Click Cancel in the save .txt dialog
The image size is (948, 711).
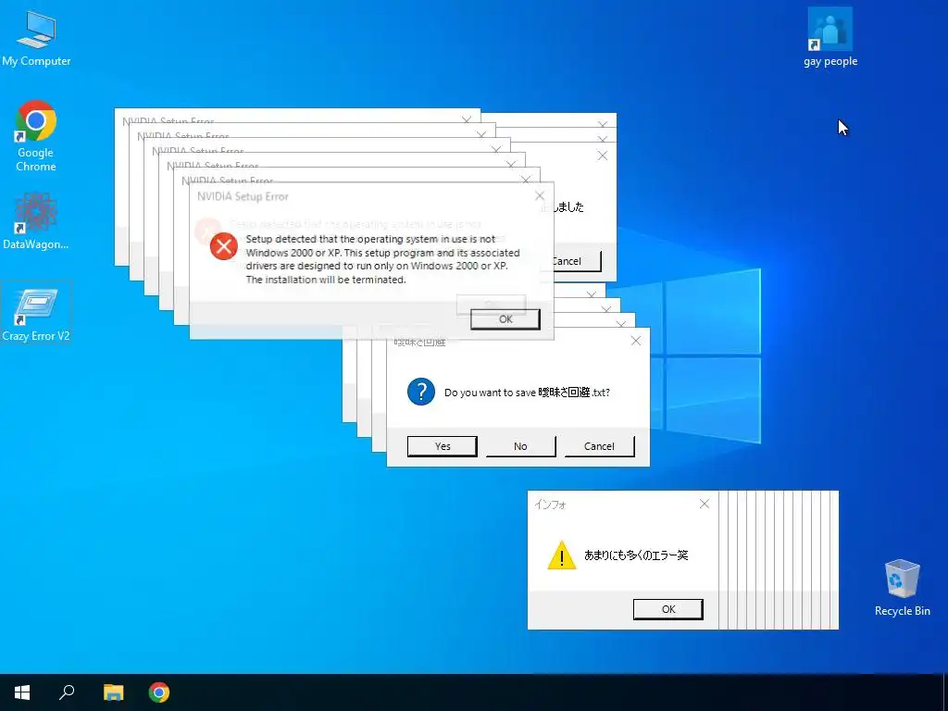point(599,446)
